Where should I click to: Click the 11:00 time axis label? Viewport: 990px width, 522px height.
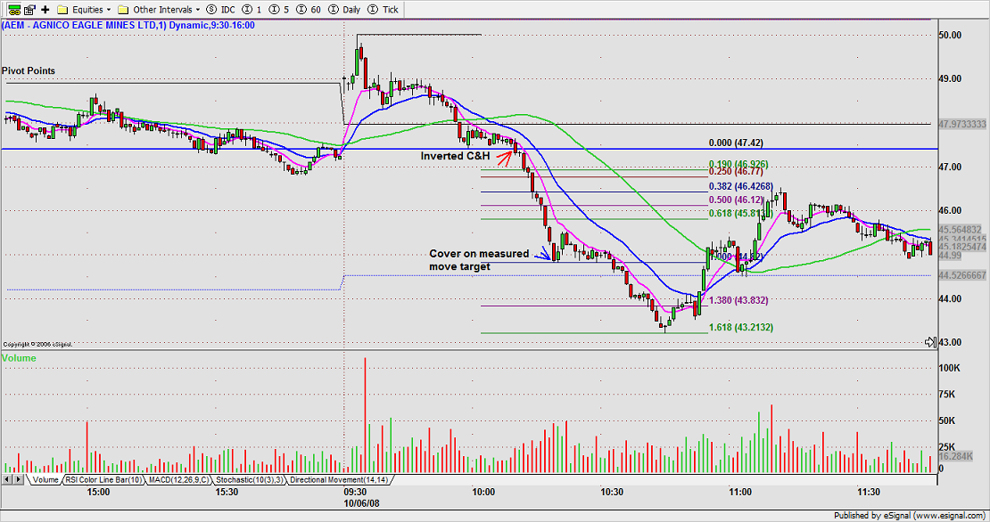(x=740, y=492)
